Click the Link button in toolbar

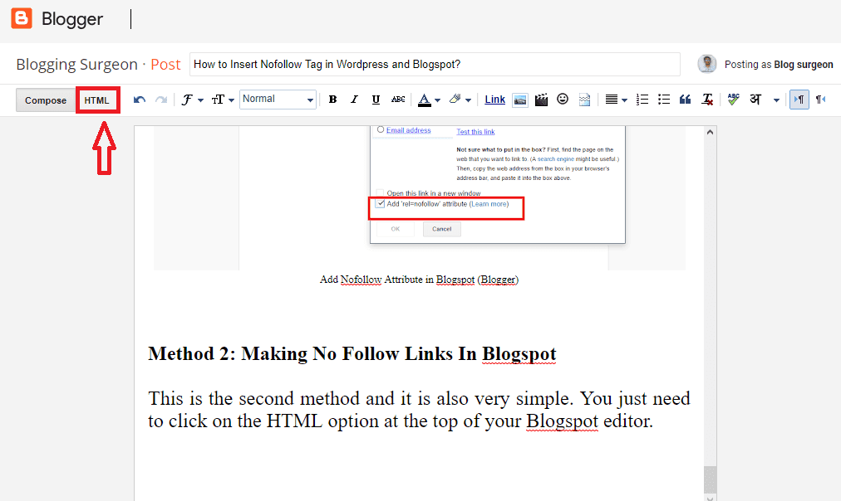[x=494, y=100]
